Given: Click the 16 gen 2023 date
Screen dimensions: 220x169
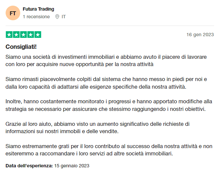Looking at the screenshot, I should tap(200, 35).
